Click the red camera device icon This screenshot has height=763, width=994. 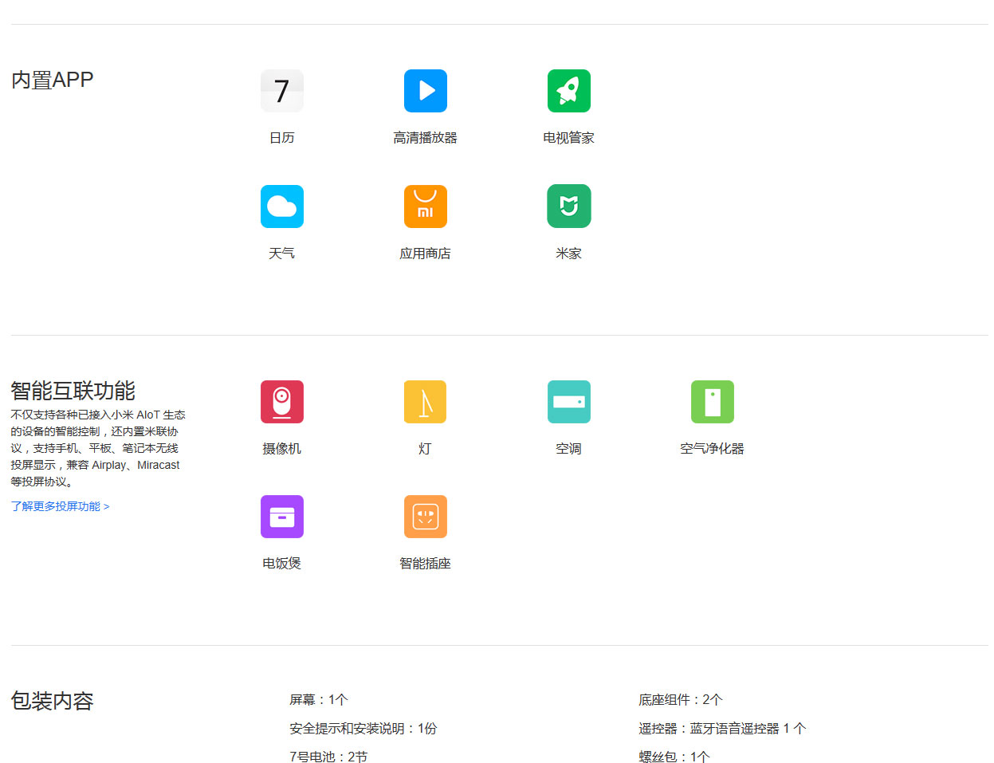[281, 402]
